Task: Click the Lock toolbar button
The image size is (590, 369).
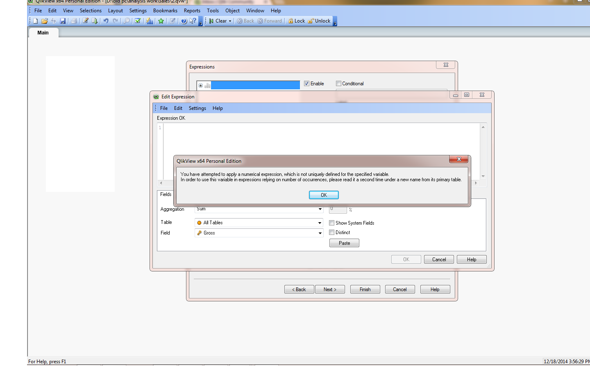Action: pos(297,21)
